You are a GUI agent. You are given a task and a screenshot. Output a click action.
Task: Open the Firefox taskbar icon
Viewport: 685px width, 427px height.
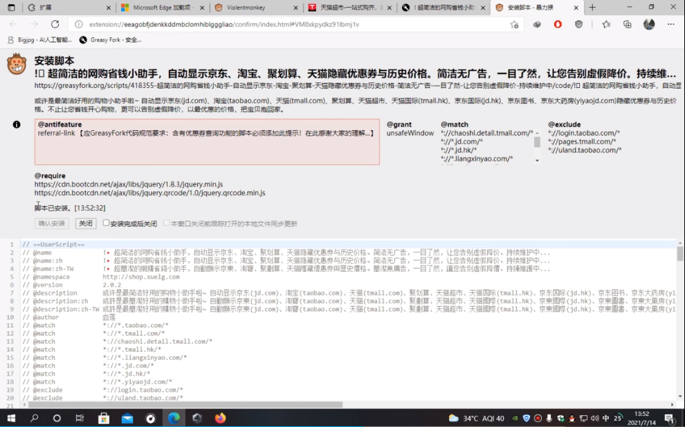[220, 418]
